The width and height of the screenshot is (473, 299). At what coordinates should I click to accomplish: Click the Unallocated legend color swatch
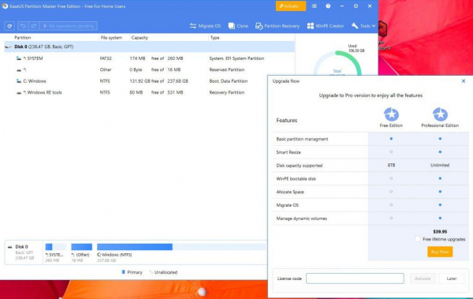point(151,272)
